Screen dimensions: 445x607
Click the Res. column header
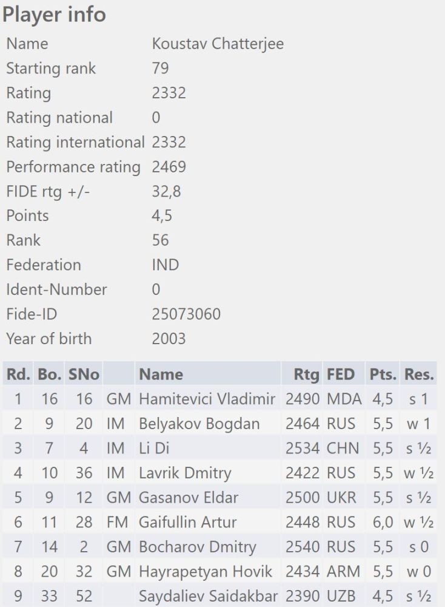tap(419, 375)
